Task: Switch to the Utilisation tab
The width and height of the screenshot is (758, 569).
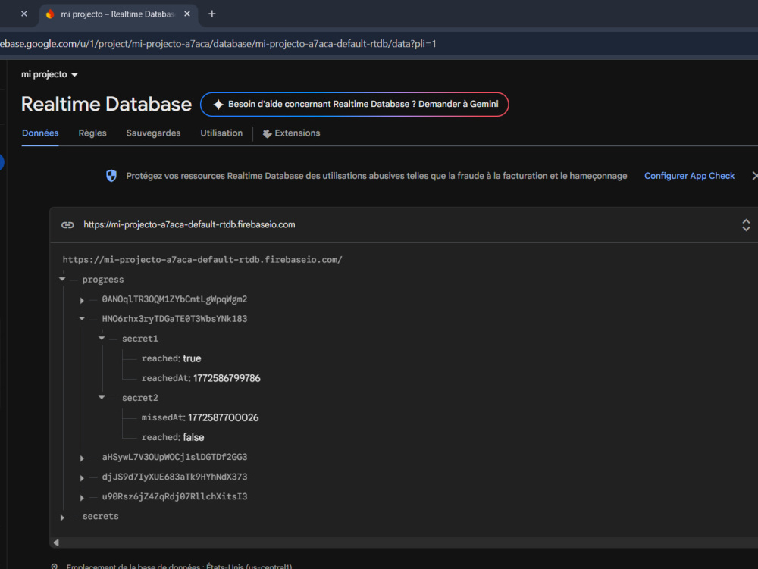Action: click(221, 133)
